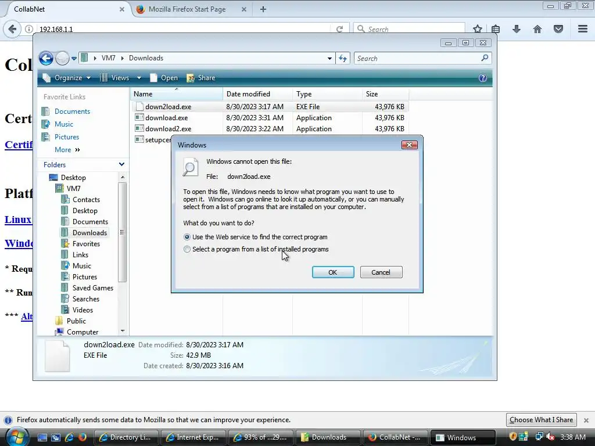Go back in Explorer with blue back arrow

46,59
